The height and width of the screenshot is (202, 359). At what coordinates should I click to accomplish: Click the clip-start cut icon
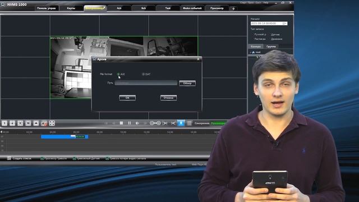coord(165,123)
